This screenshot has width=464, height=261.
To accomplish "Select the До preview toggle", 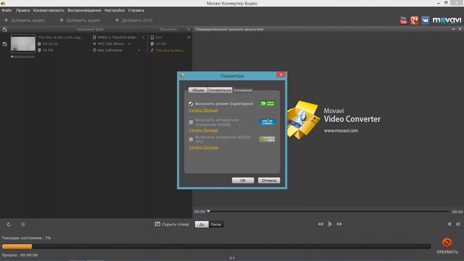I will [x=202, y=224].
